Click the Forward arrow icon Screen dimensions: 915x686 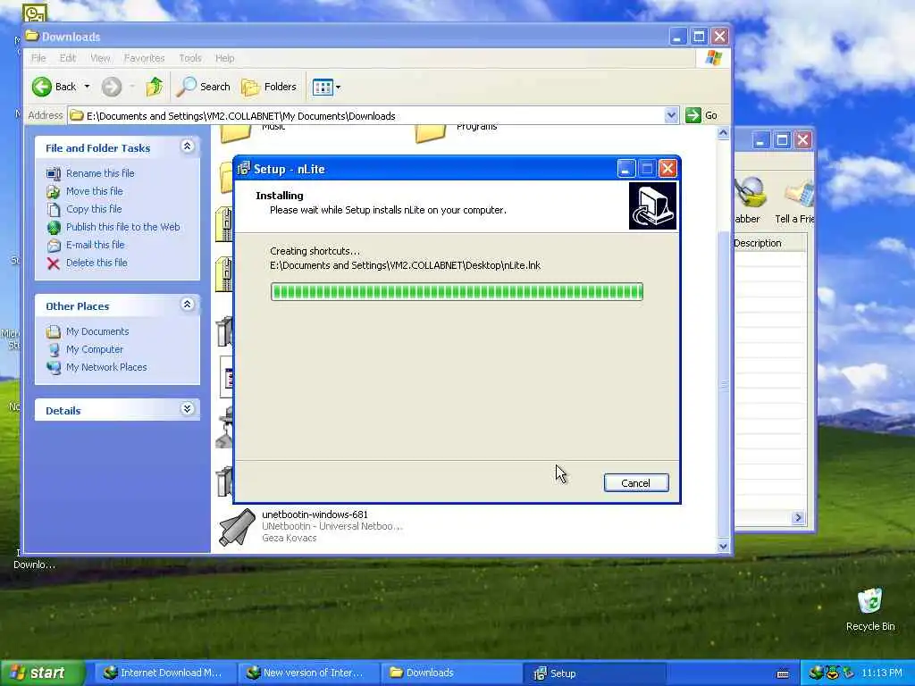point(112,87)
